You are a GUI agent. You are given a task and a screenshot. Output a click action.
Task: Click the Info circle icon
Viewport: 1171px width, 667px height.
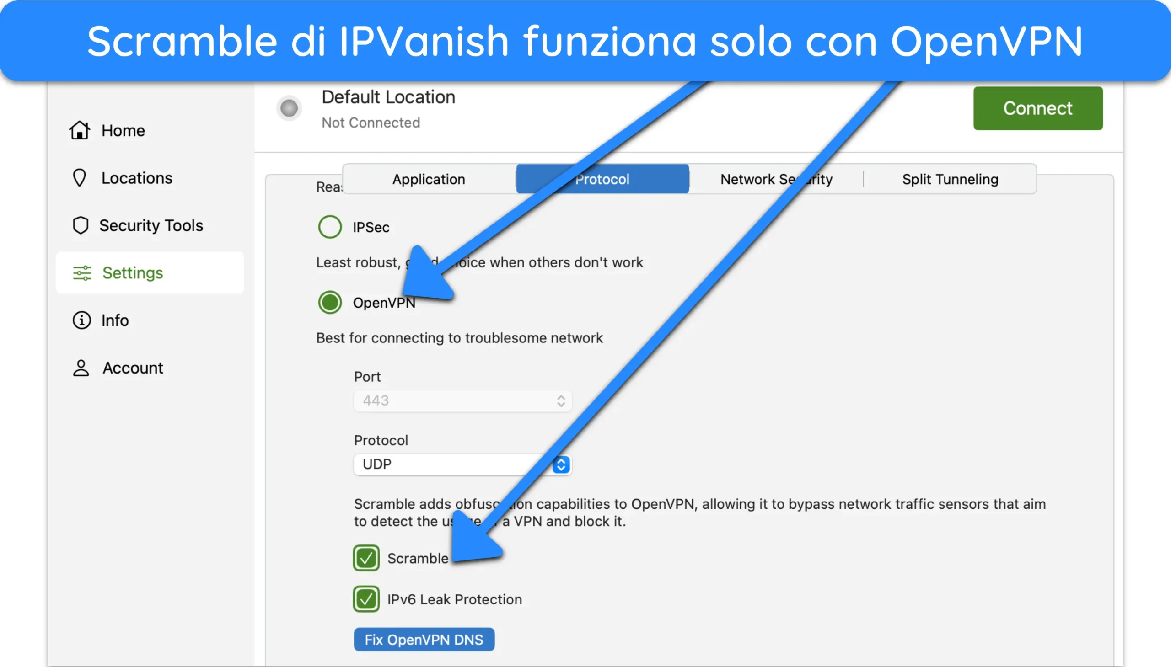[81, 320]
